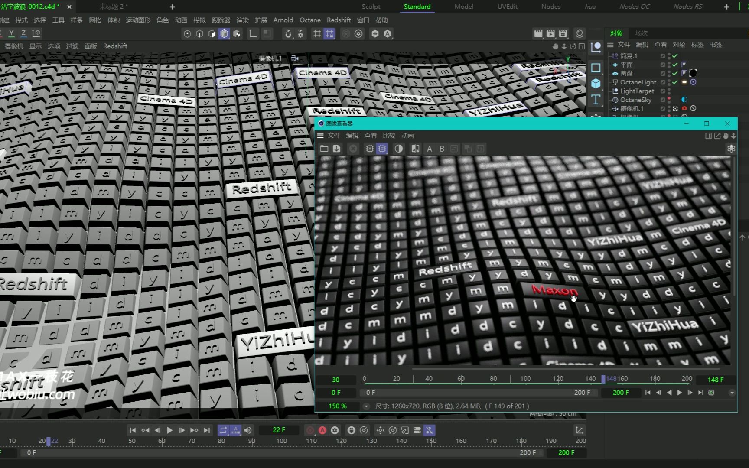This screenshot has width=749, height=468.
Task: Switch to 场次 tab
Action: (x=642, y=33)
